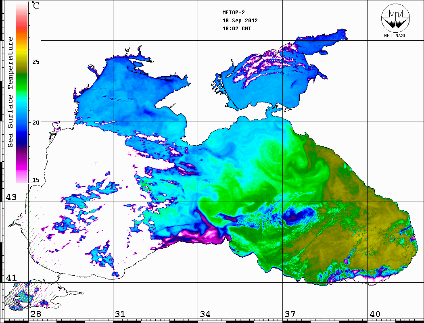Viewport: 424px width, 323px height.
Task: Click the '°C' unit label on legend
Action: click(x=36, y=5)
